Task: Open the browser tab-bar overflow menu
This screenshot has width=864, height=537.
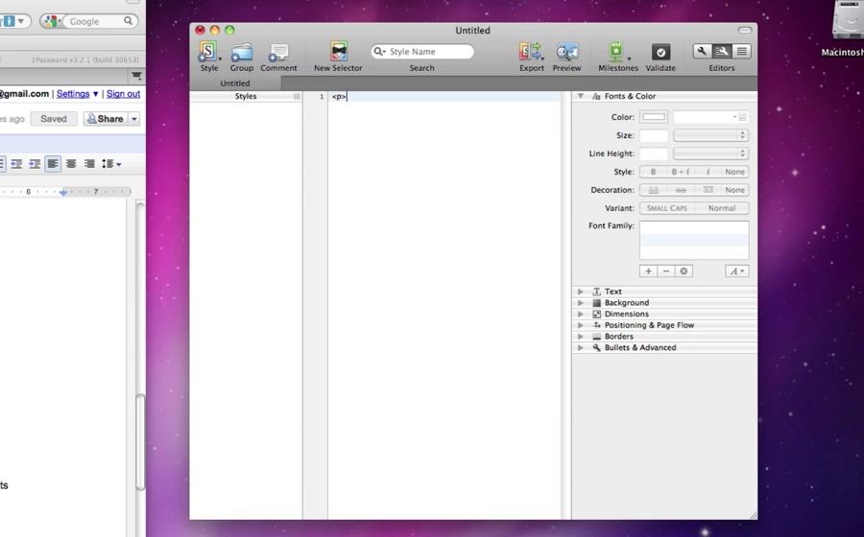Action: [x=136, y=76]
